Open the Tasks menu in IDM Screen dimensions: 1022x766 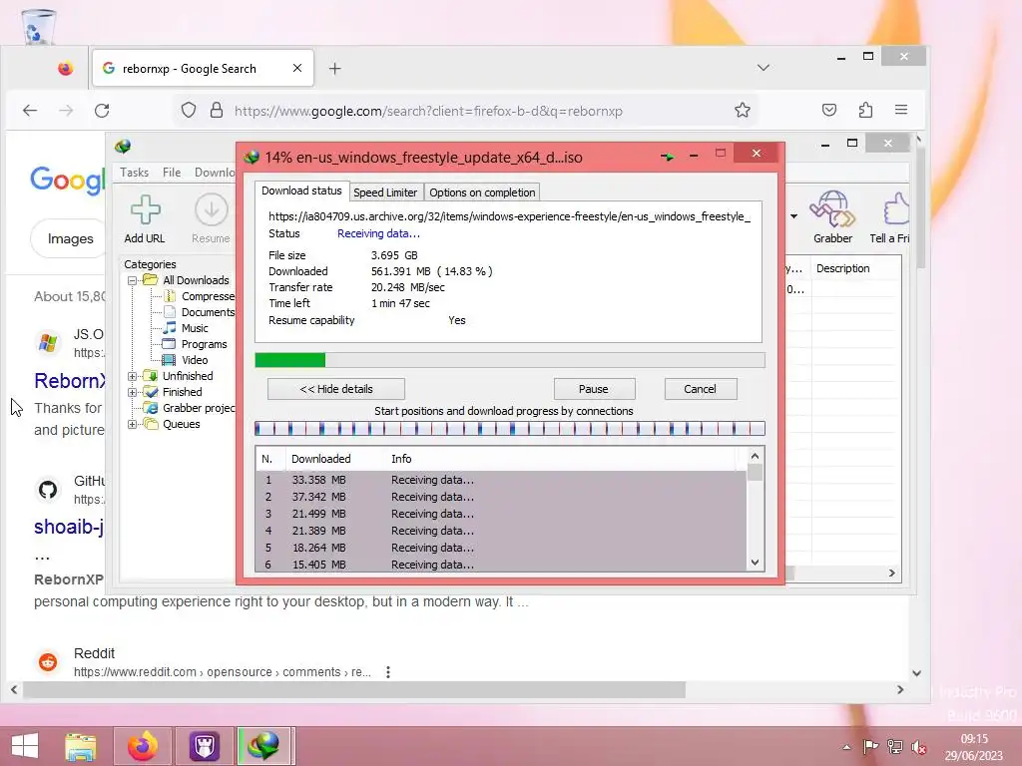(135, 172)
